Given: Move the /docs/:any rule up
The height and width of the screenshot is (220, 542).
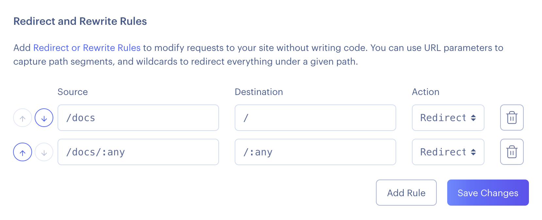Looking at the screenshot, I should (22, 152).
